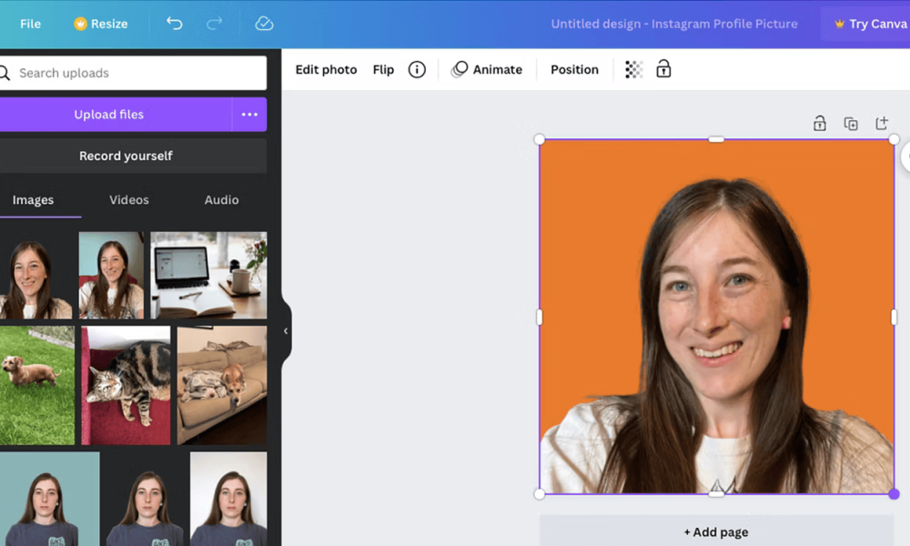Select the dog on couch thumbnail
The width and height of the screenshot is (910, 546).
tap(222, 385)
